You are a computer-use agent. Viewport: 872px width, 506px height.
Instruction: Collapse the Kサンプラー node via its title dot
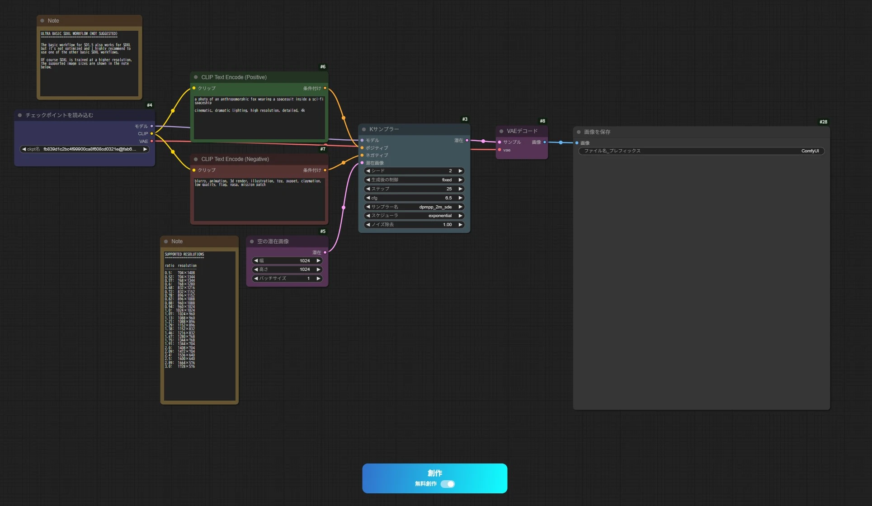click(x=364, y=129)
